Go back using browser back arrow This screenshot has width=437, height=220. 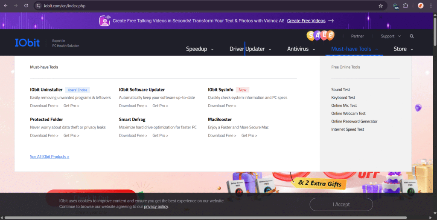tap(6, 6)
